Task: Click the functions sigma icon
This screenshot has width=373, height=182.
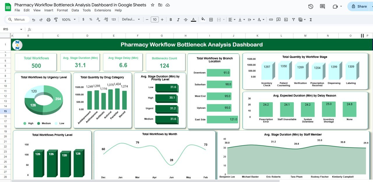Action: point(311,20)
